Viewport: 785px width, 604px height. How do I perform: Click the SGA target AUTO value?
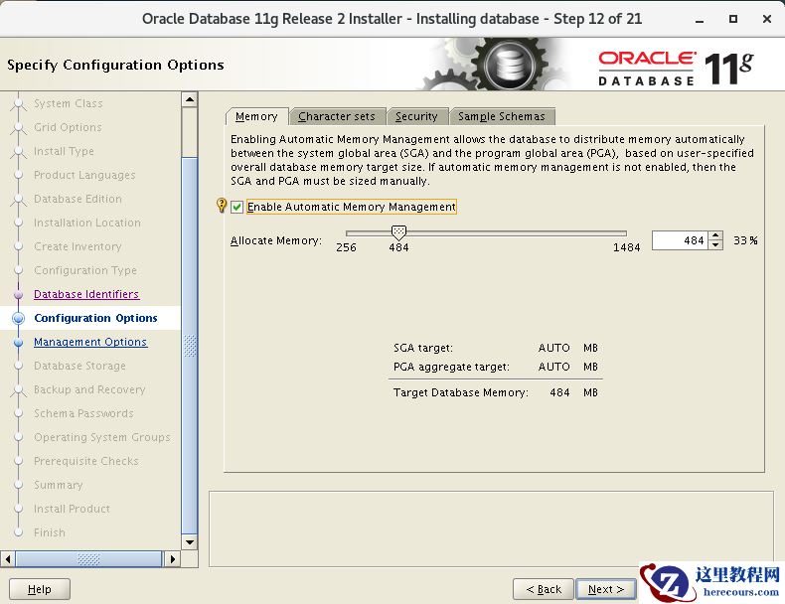553,348
